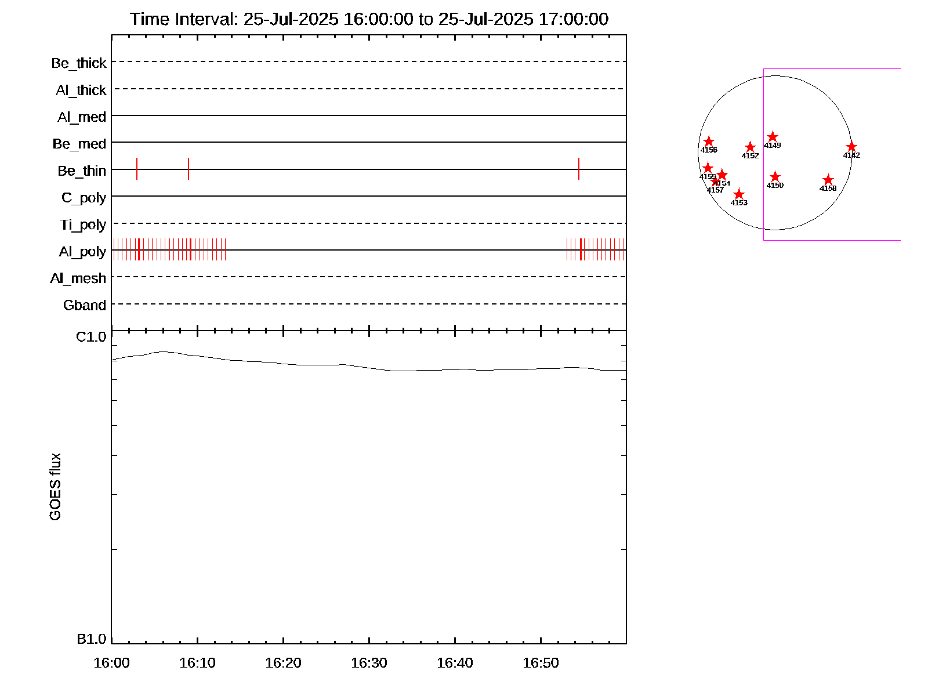Viewport: 928px width, 696px height.
Task: Click the Be_thick filter label
Action: 79,63
